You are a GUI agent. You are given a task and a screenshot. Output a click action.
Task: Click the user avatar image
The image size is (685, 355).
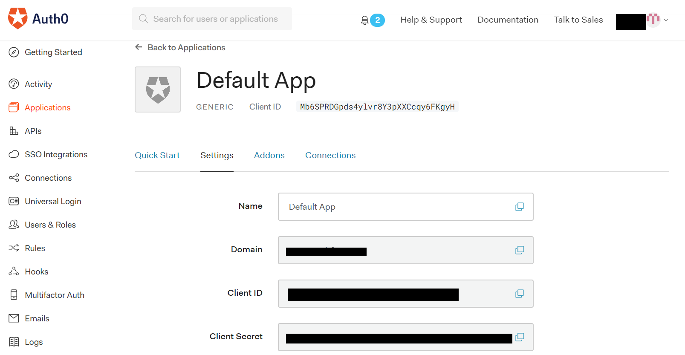(653, 19)
